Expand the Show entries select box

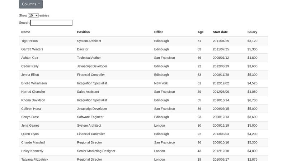(x=33, y=15)
